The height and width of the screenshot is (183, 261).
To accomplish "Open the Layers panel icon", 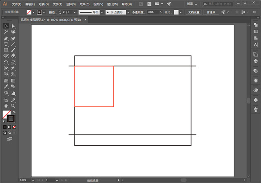I will pos(256,62).
